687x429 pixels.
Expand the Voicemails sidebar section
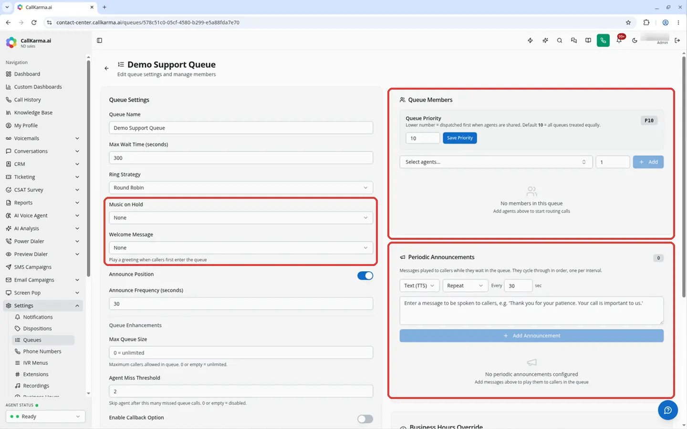42,138
